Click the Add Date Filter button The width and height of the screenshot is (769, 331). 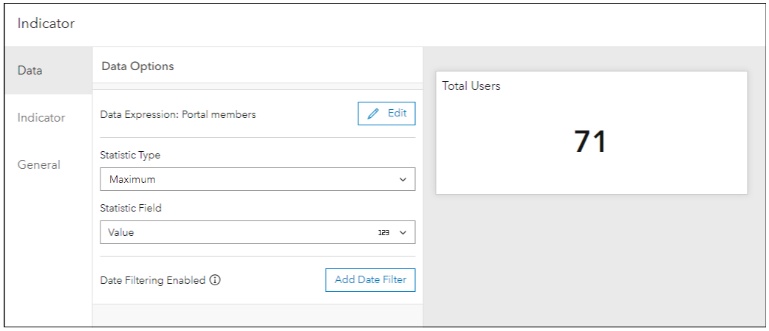point(370,280)
